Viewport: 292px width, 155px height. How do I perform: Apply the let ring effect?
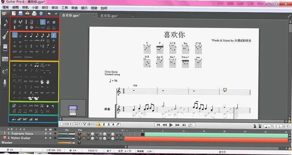click(42, 65)
